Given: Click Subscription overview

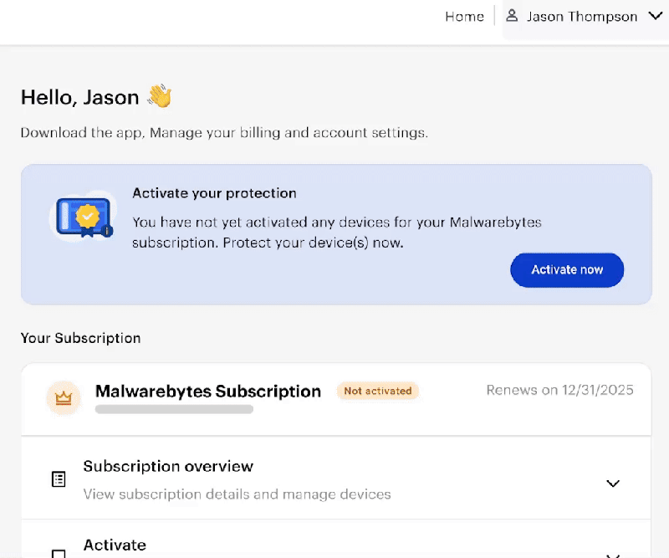Looking at the screenshot, I should coord(167,466).
